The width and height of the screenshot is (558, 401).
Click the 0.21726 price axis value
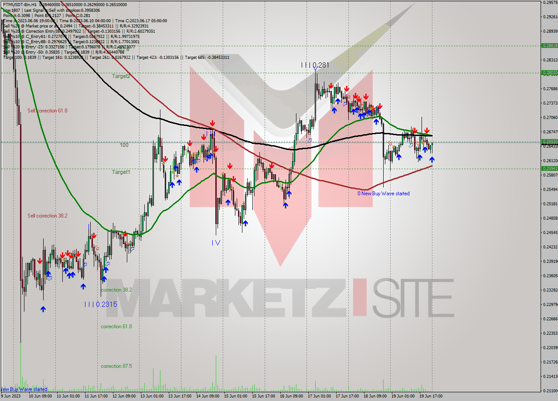(550, 362)
